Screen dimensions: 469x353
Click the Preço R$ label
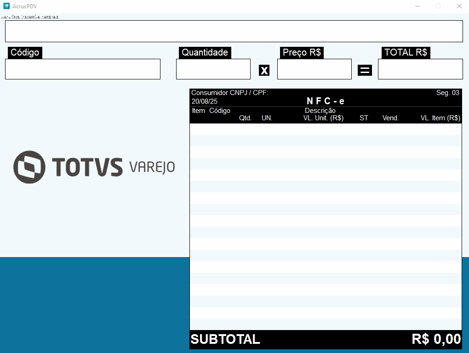(302, 53)
